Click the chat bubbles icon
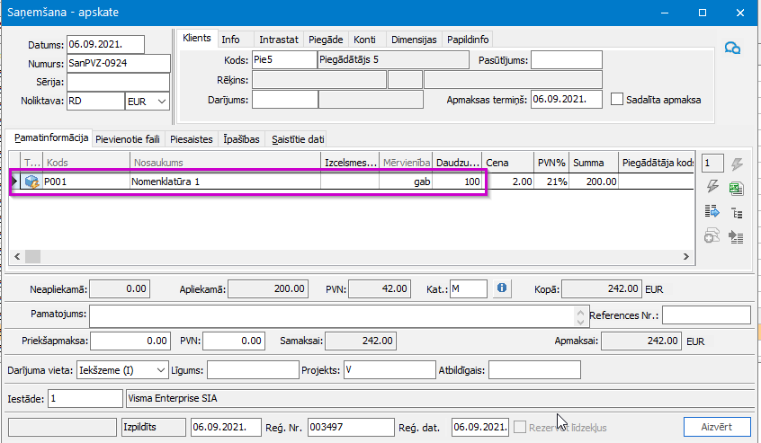This screenshot has height=443, width=761. [x=732, y=49]
